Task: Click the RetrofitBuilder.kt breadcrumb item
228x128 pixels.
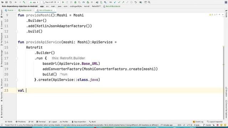Action: (x=112, y=6)
